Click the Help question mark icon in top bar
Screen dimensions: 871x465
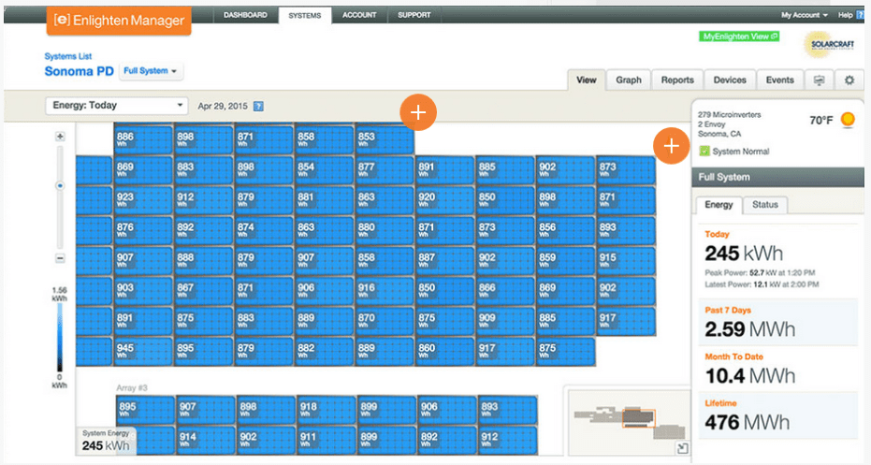point(861,15)
